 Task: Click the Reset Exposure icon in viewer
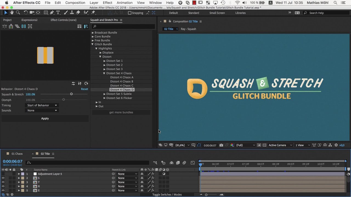(336, 145)
